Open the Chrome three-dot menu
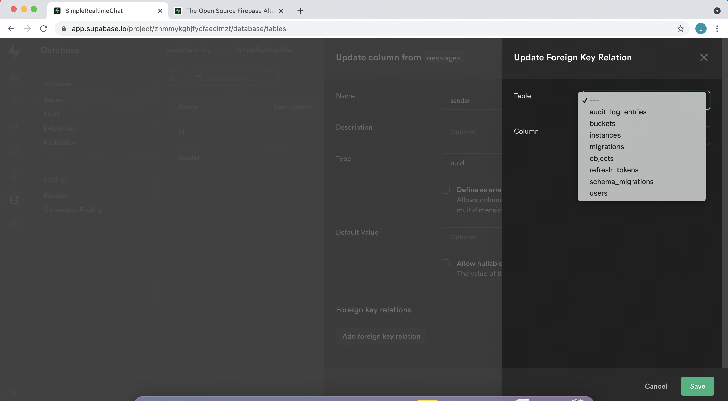Screen dimensions: 728x401 pos(717,29)
